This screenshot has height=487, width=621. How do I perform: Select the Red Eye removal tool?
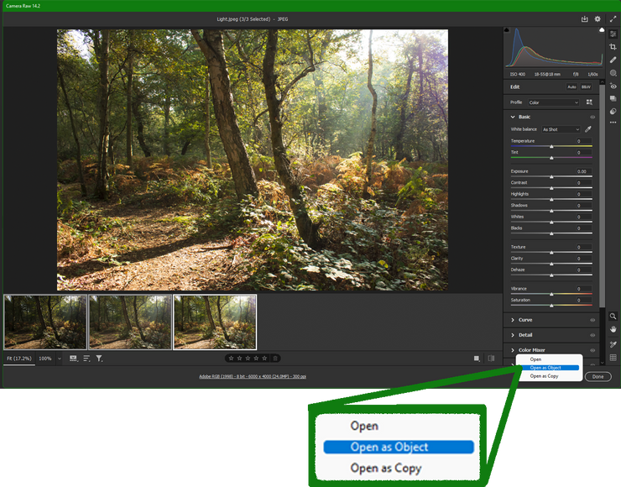(x=613, y=86)
